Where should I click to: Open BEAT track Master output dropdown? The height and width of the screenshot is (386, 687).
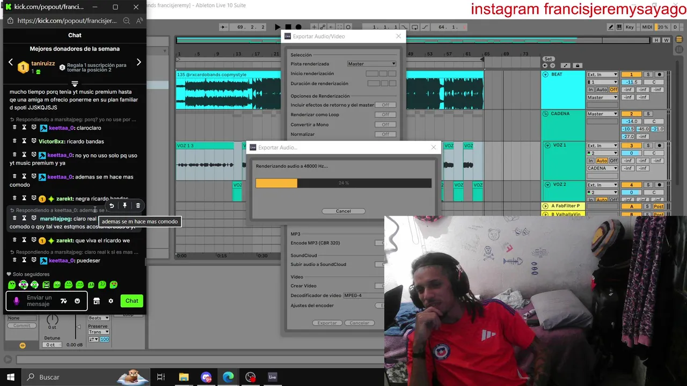pos(602,98)
